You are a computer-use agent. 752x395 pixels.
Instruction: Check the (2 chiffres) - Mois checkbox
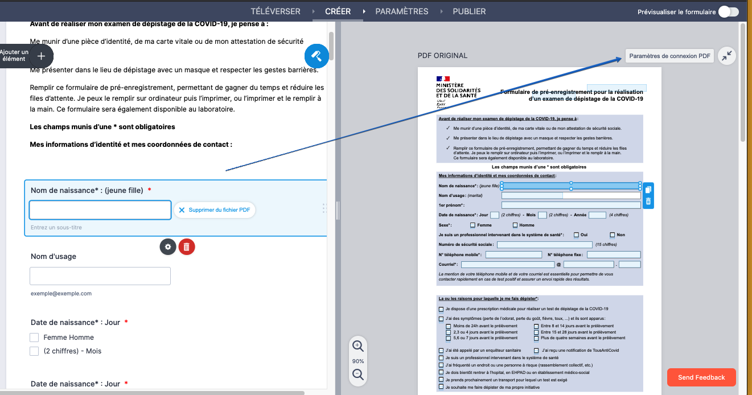[x=34, y=351]
